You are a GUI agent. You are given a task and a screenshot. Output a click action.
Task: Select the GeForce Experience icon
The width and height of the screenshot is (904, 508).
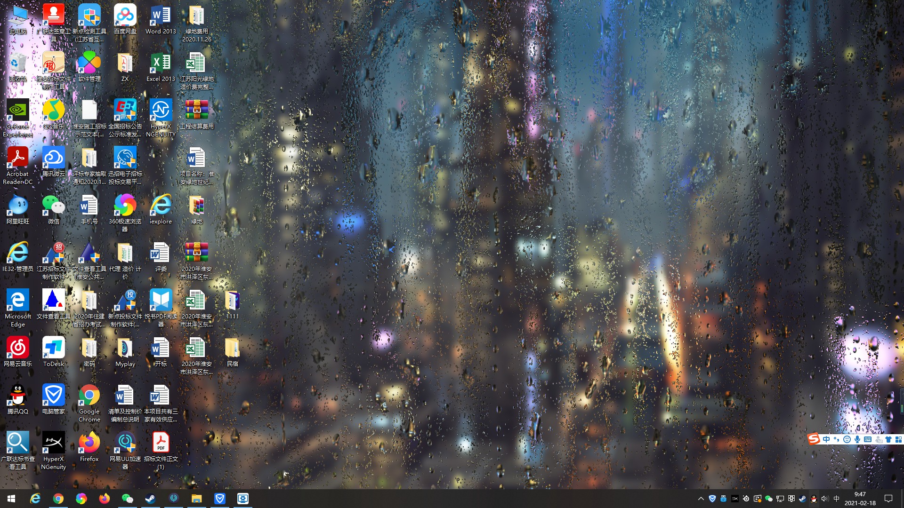18,111
